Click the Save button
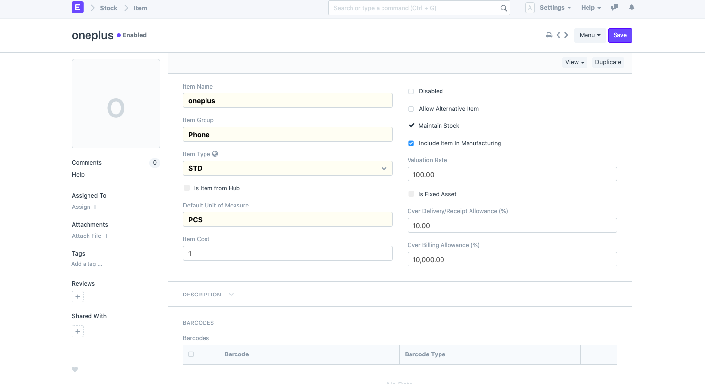Viewport: 705px width, 384px height. click(620, 35)
